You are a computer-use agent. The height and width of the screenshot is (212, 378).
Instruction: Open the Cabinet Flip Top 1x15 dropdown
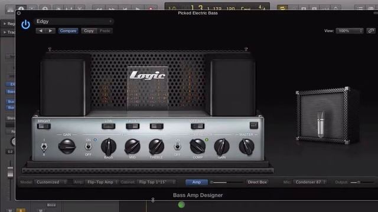pyautogui.click(x=157, y=182)
